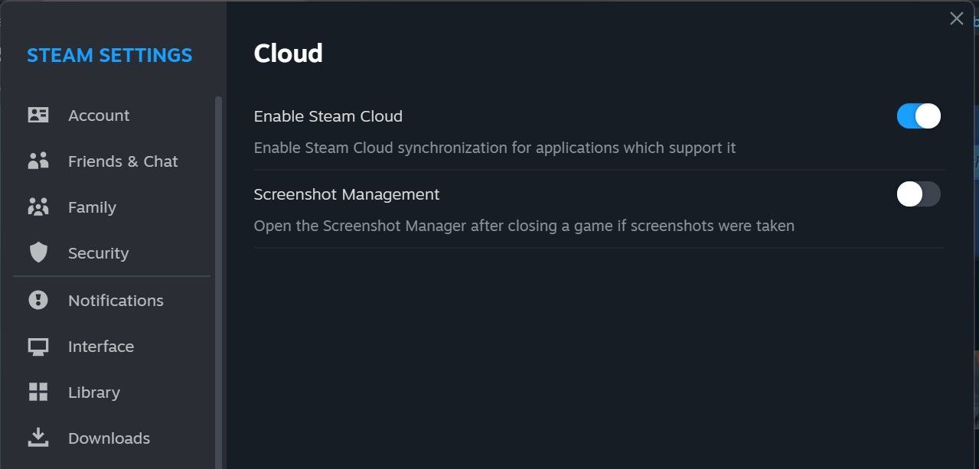Click the Security shield icon

click(x=38, y=252)
